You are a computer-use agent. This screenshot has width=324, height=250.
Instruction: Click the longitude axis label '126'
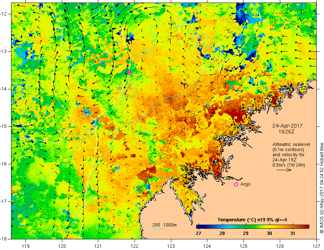280,246
